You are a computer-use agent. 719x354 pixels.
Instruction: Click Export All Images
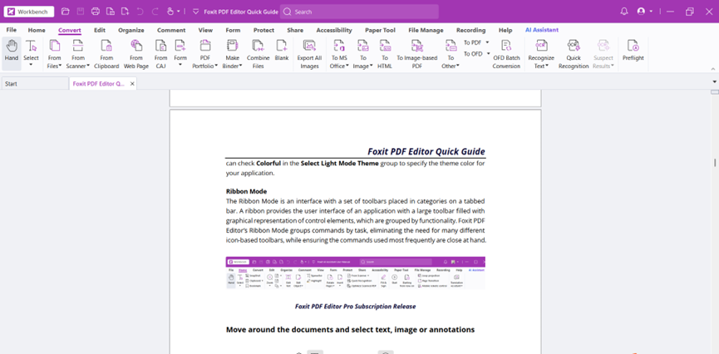coord(309,53)
